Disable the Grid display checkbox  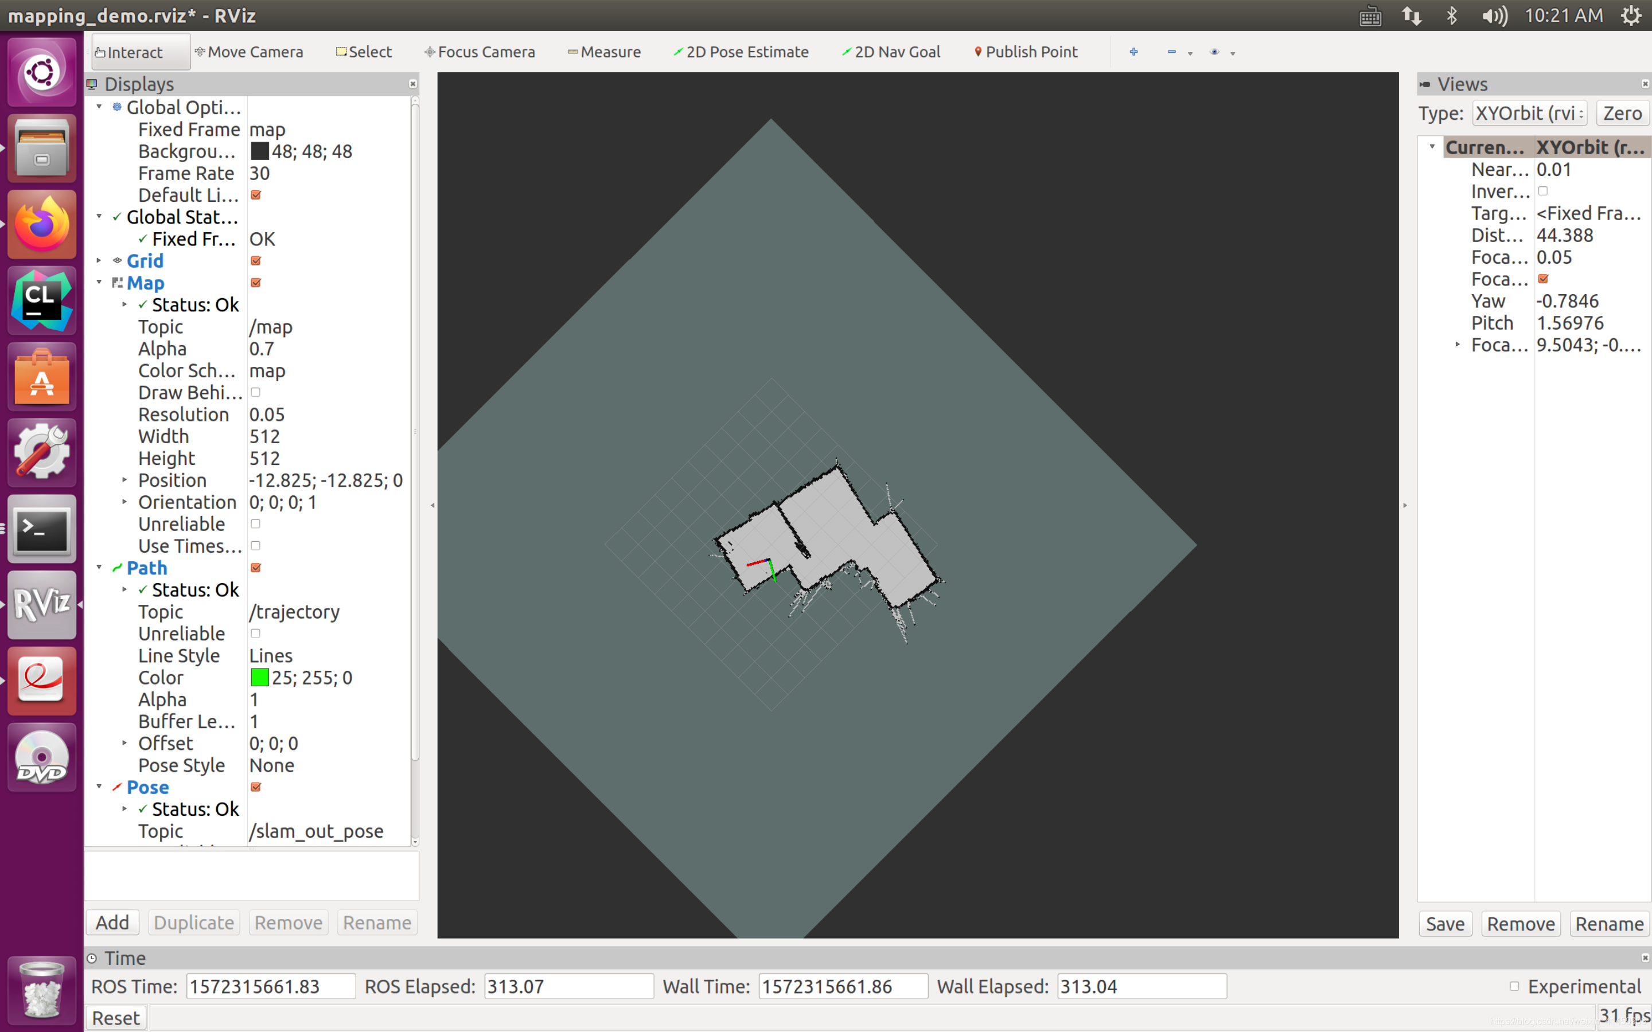click(x=256, y=261)
